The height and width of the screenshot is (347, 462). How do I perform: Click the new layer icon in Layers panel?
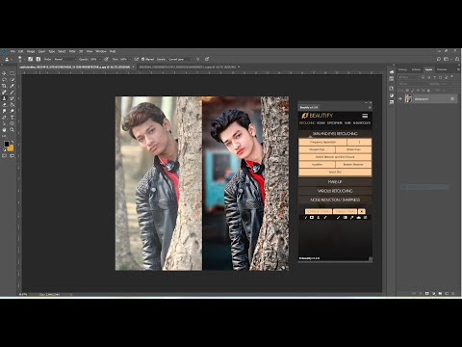[x=447, y=293]
